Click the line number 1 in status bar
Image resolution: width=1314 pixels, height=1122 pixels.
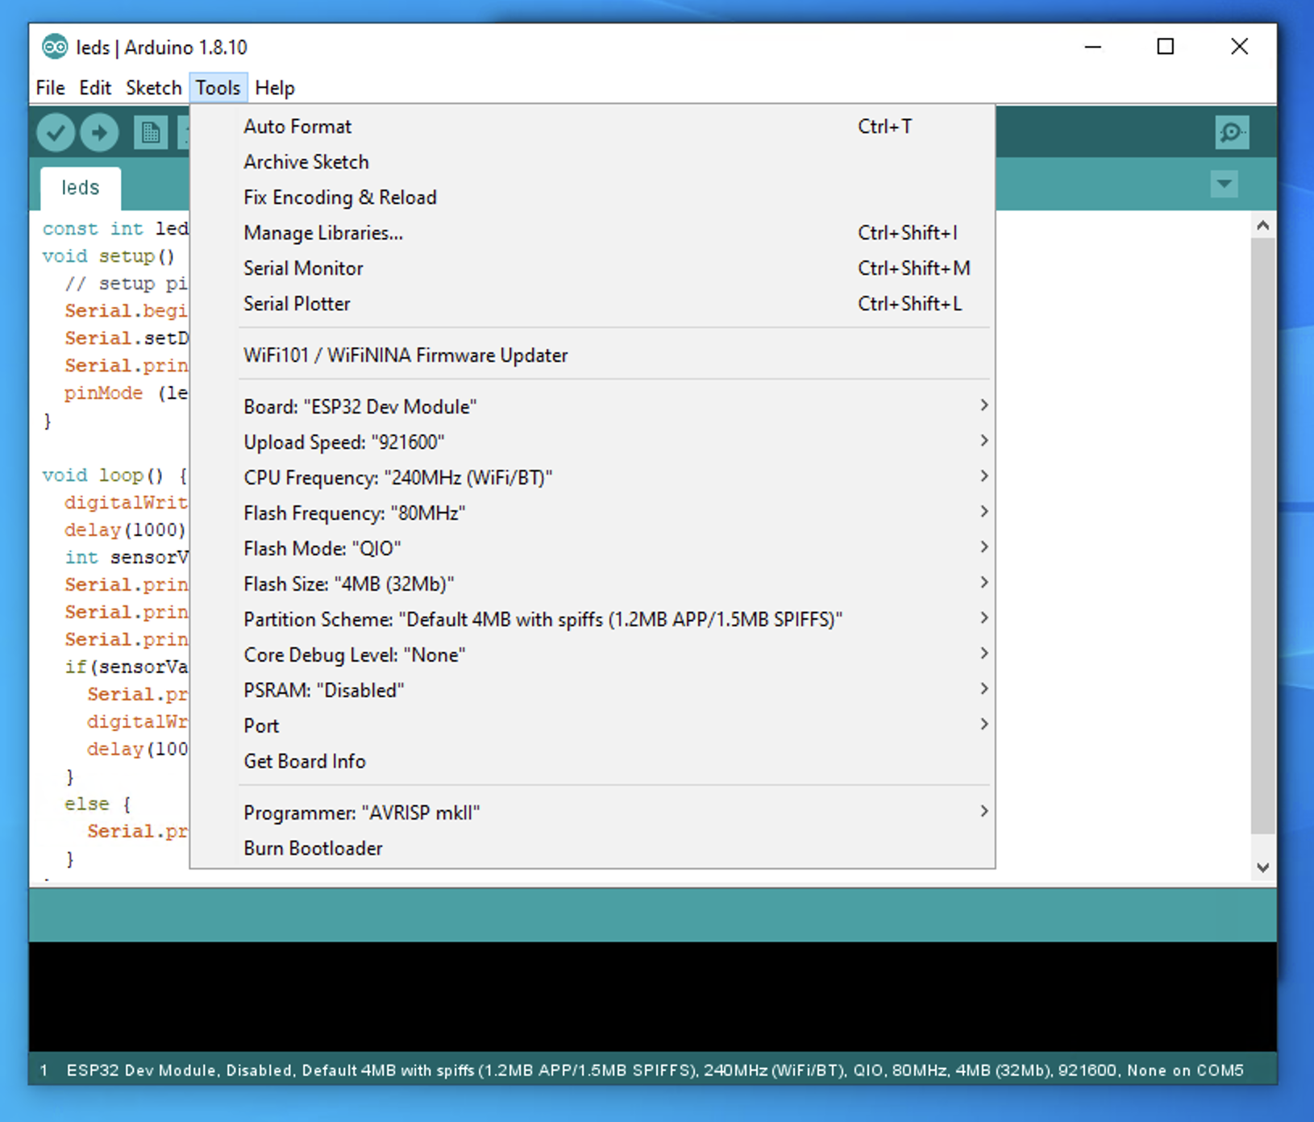(x=44, y=1070)
